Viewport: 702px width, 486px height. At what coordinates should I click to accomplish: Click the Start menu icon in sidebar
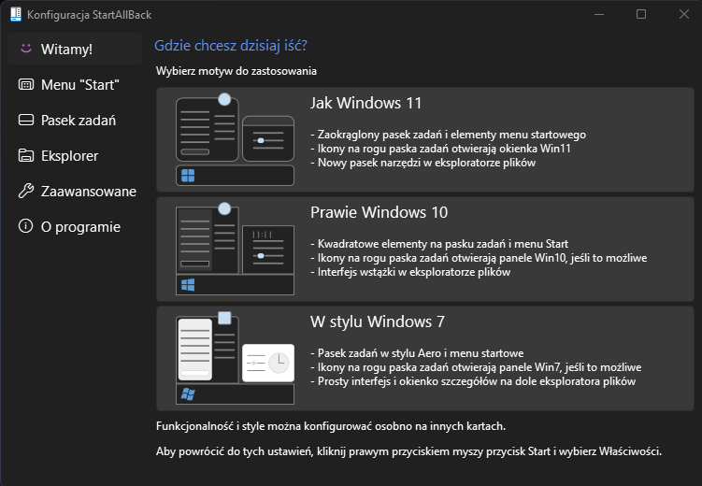(25, 84)
